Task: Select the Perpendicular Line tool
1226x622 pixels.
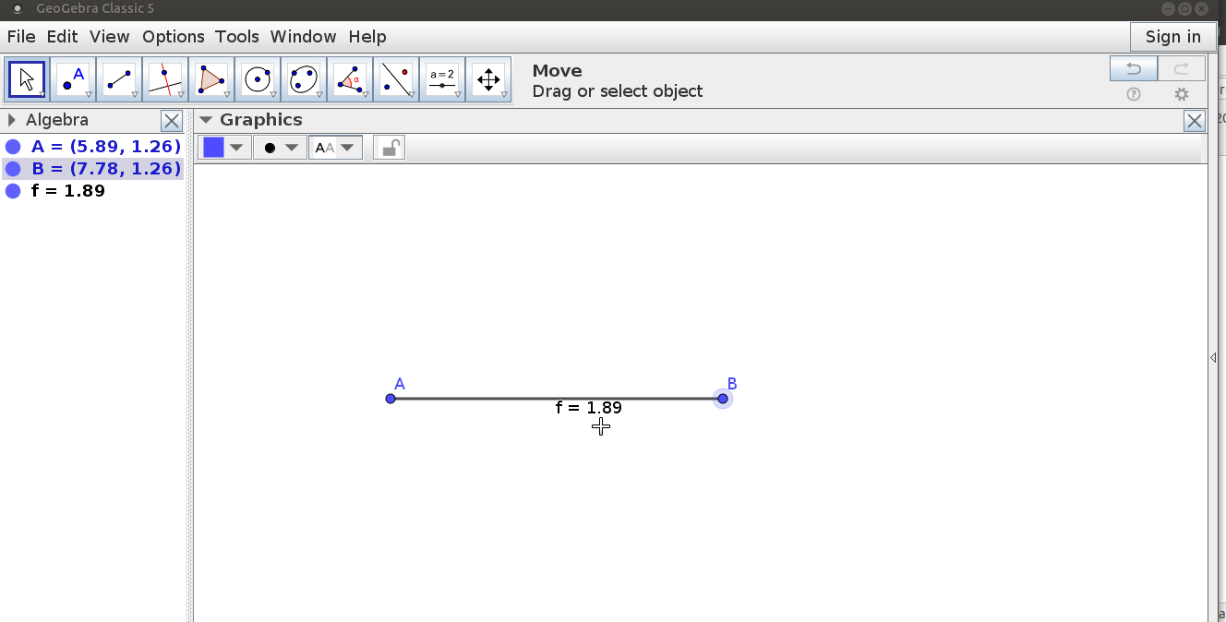Action: point(165,80)
